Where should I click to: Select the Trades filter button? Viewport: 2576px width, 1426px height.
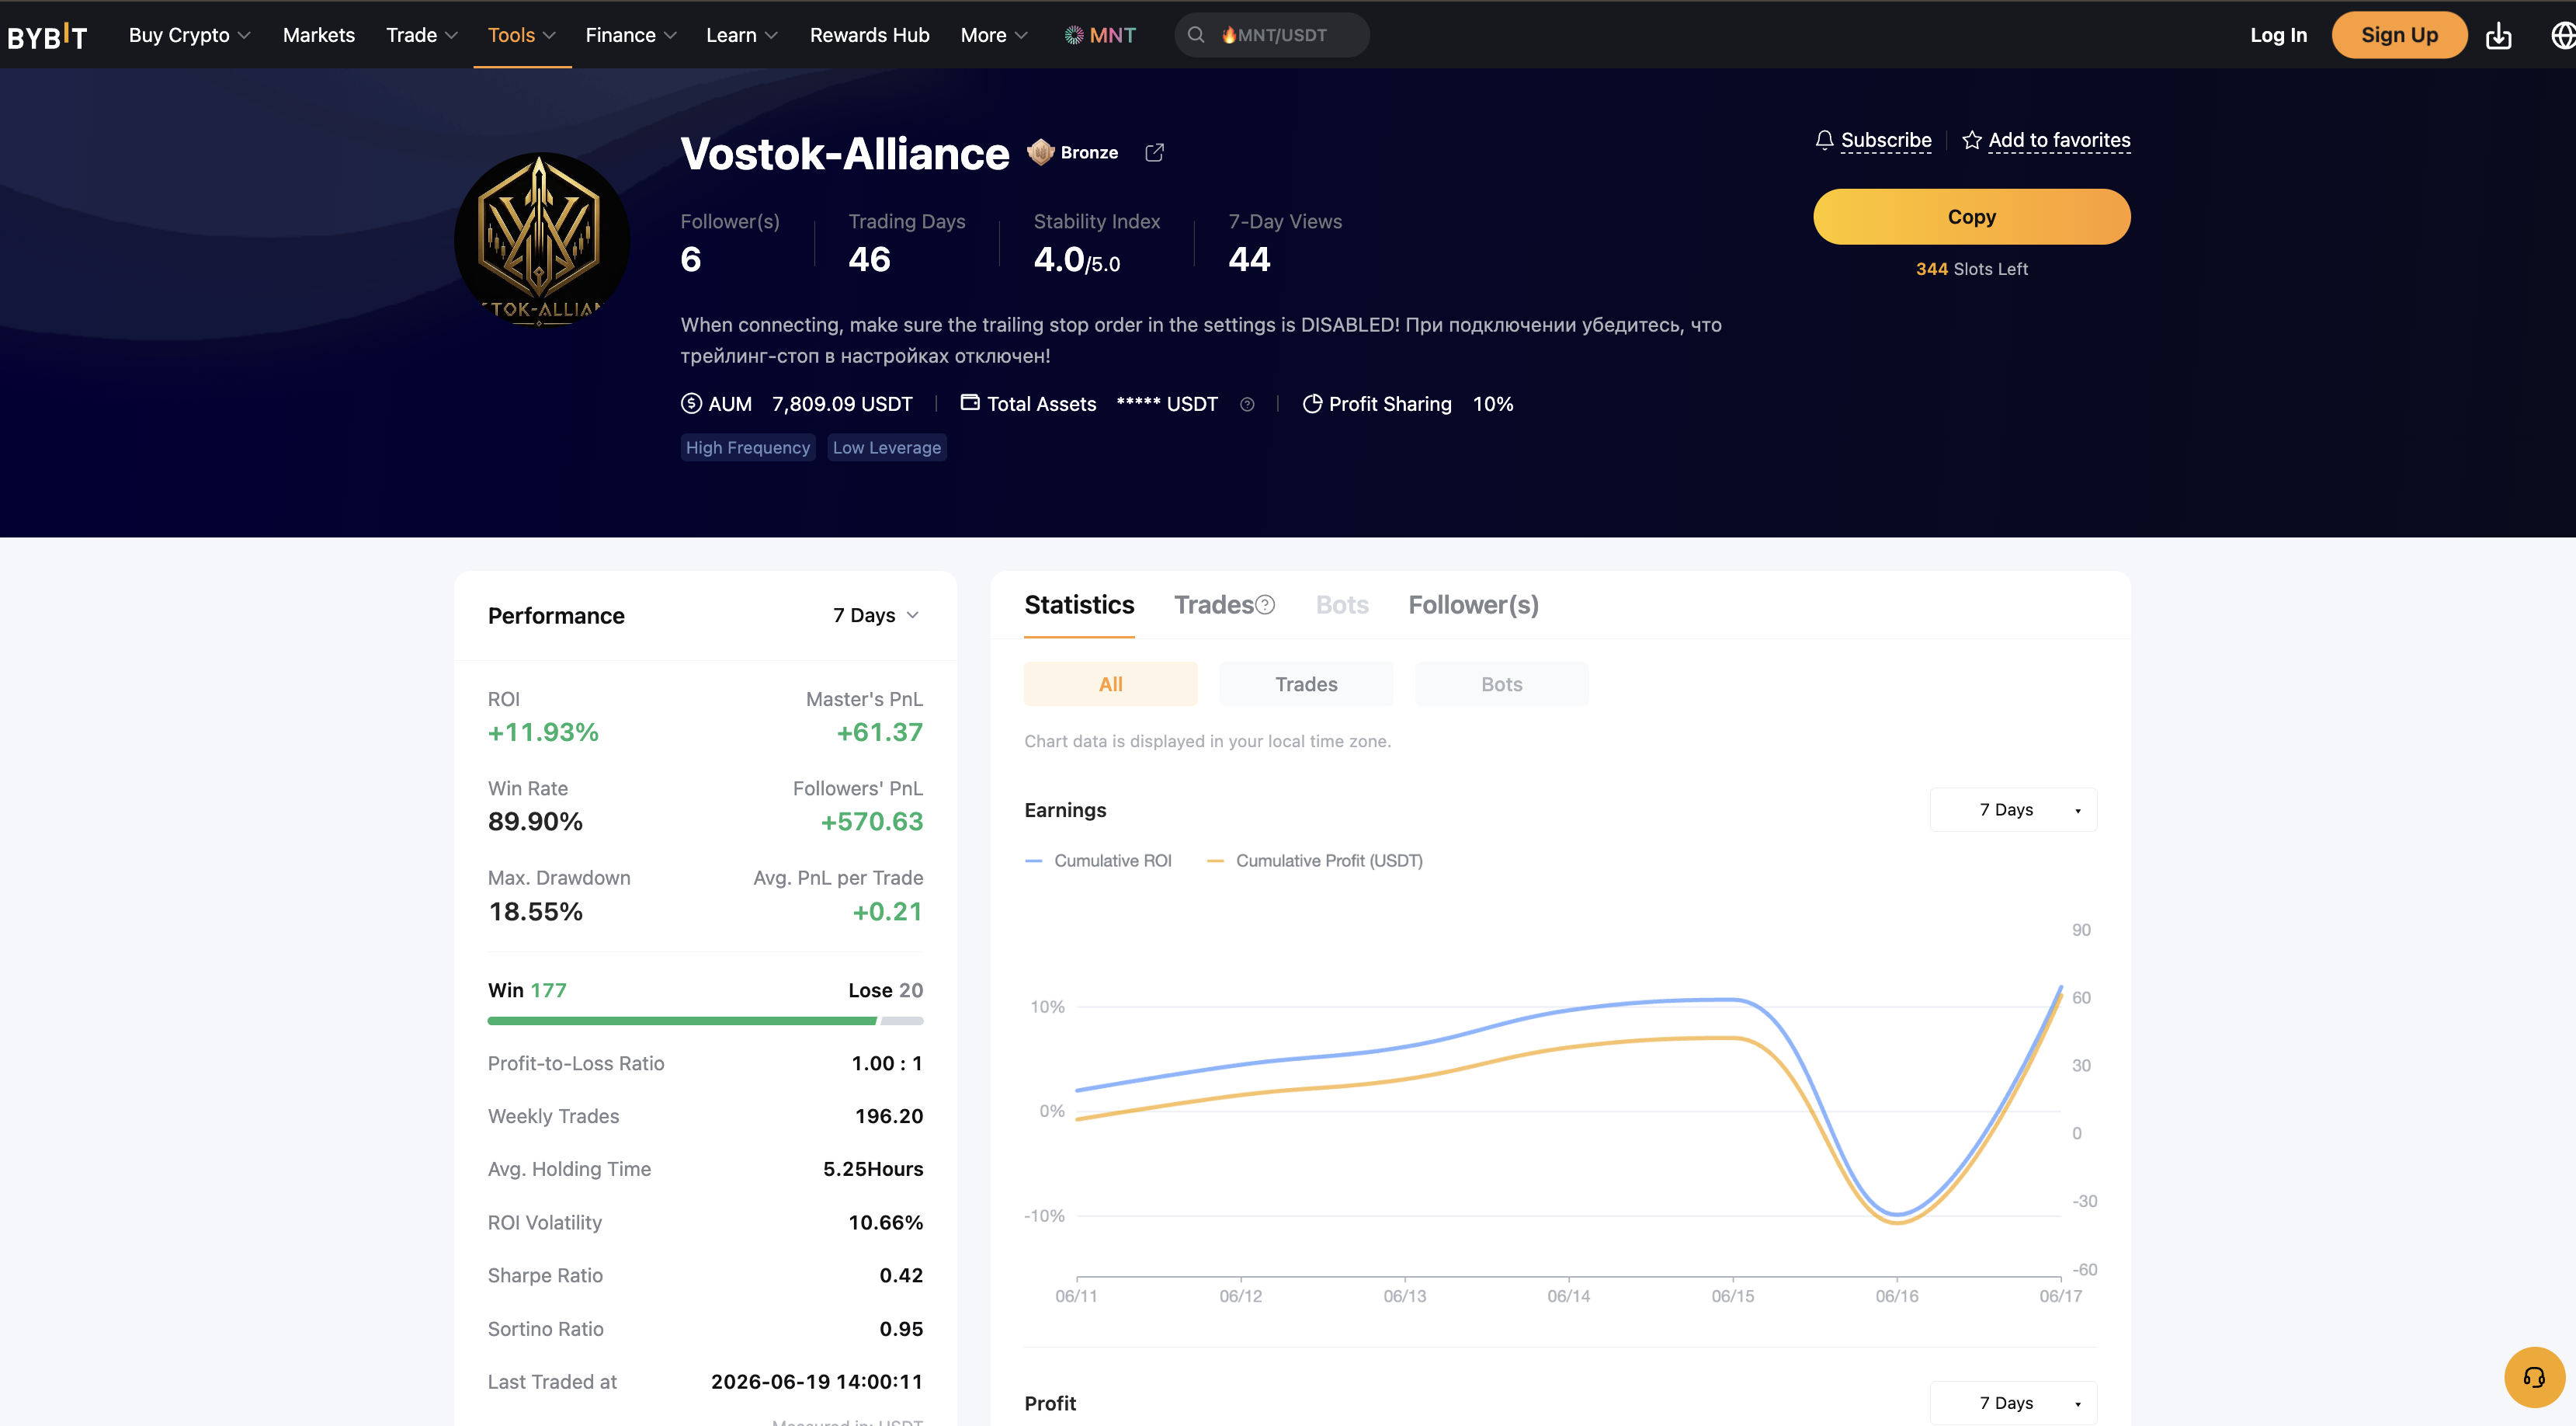1306,683
